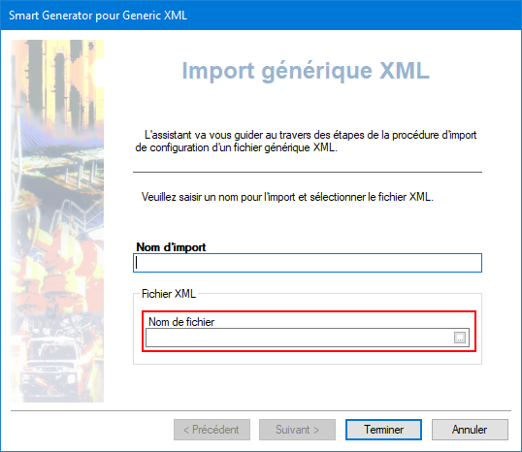Click the Nom d'import bold label

171,247
